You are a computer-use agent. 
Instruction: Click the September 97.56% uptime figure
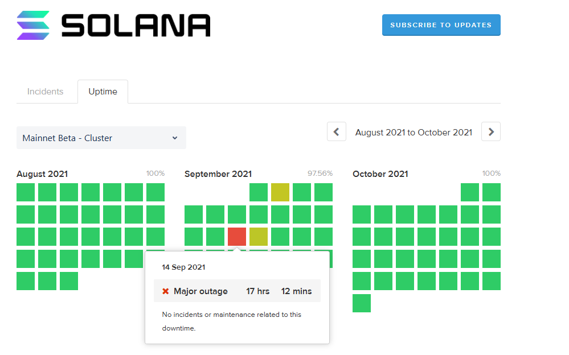[x=320, y=174]
